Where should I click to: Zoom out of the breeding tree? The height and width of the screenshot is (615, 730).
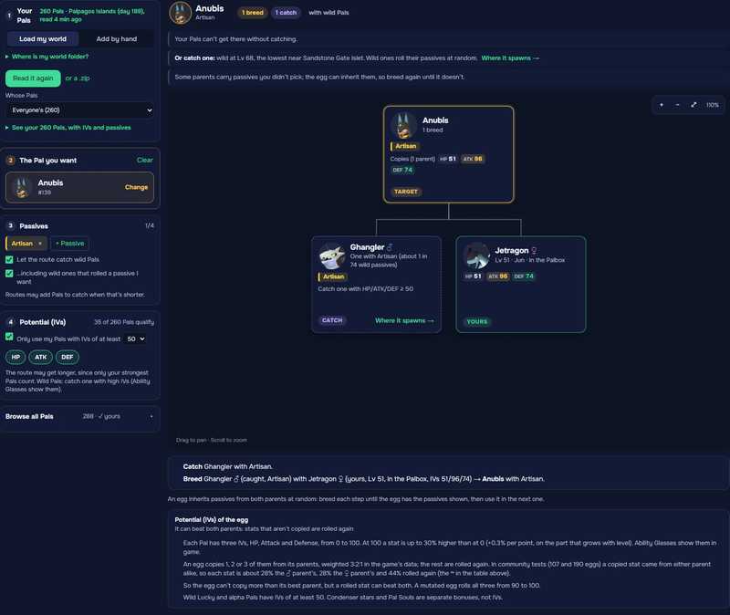[677, 105]
